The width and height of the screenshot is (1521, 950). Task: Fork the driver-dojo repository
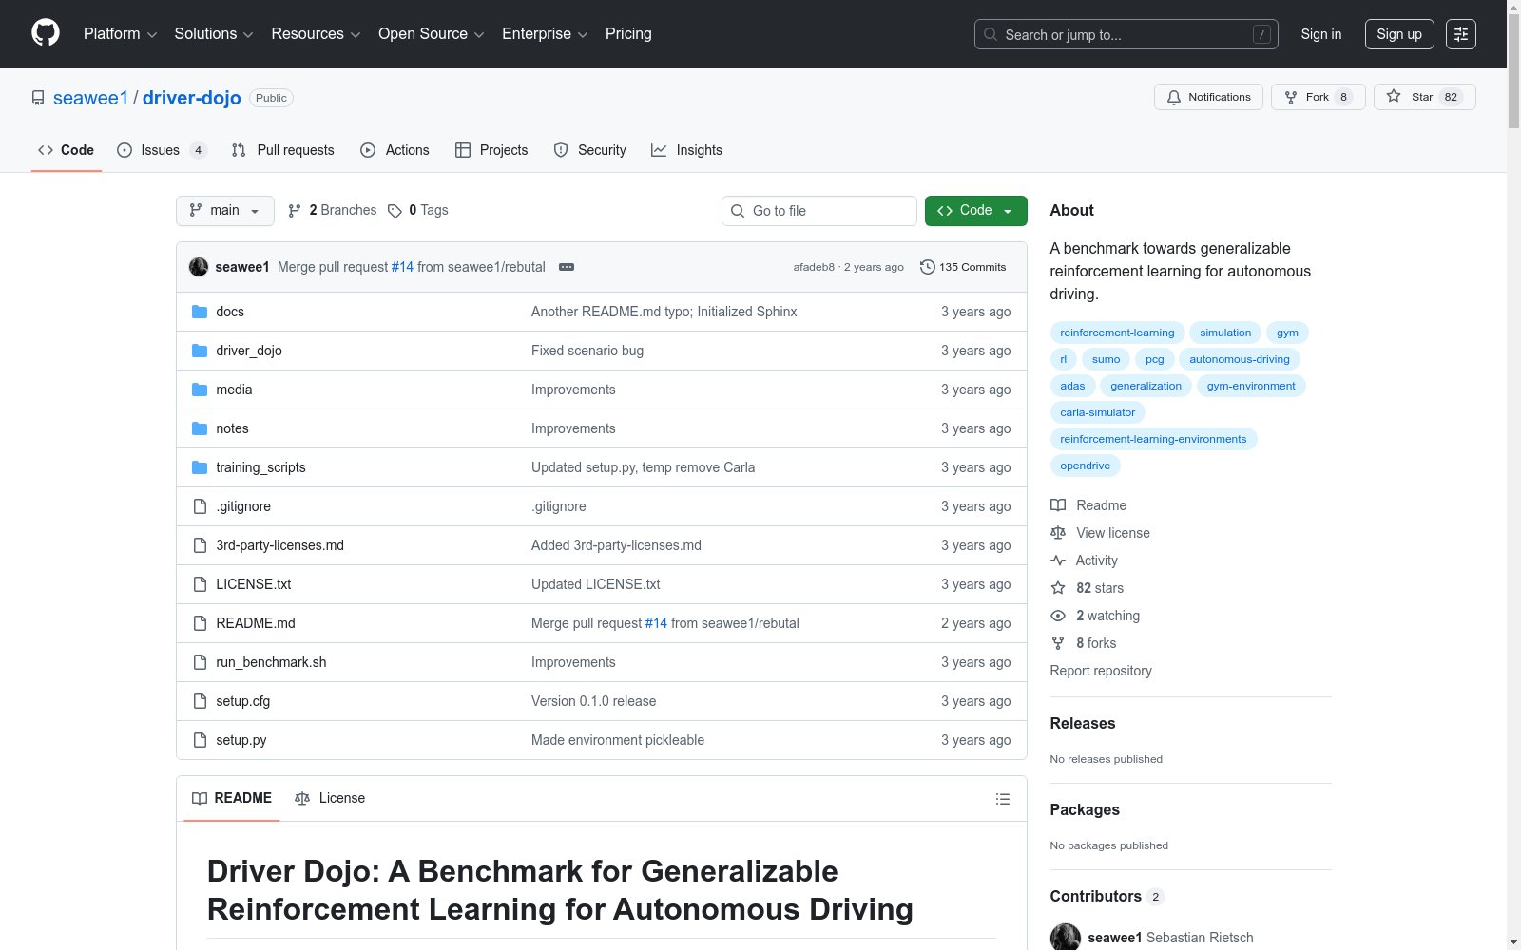point(1318,97)
